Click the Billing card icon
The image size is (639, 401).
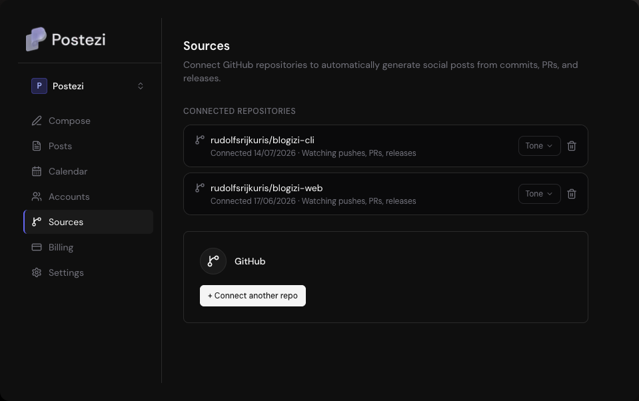(37, 247)
